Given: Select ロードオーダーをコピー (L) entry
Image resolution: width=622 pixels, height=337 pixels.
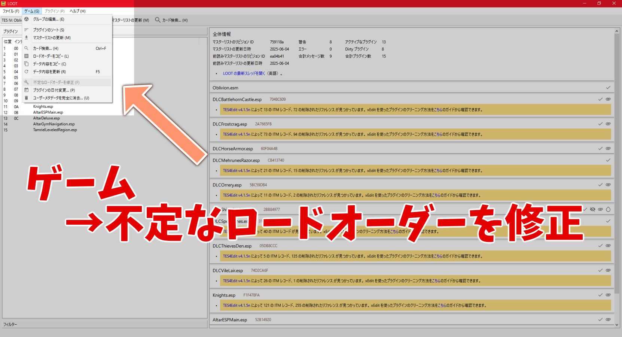Looking at the screenshot, I should click(67, 56).
